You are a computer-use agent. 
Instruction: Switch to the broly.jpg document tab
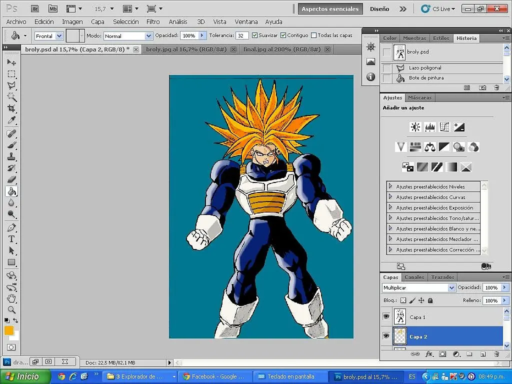tap(186, 49)
